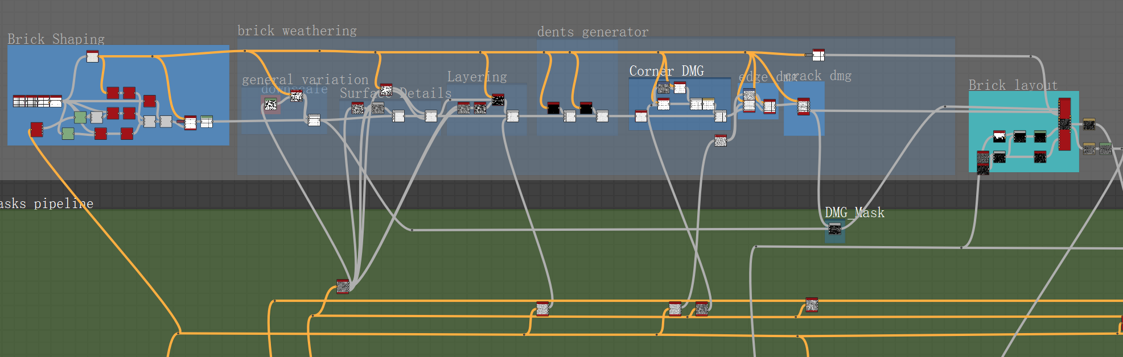Select the general variation frame title
Screen dimensions: 1123x357
(x=306, y=80)
